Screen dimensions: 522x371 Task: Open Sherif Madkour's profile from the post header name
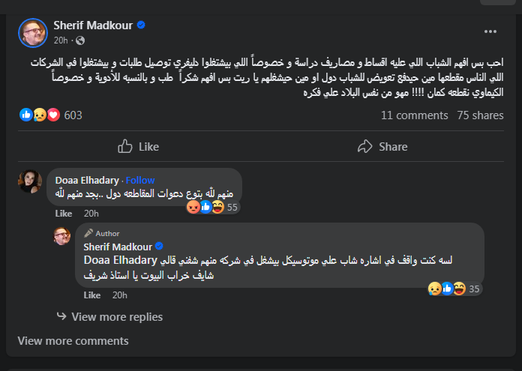point(93,25)
